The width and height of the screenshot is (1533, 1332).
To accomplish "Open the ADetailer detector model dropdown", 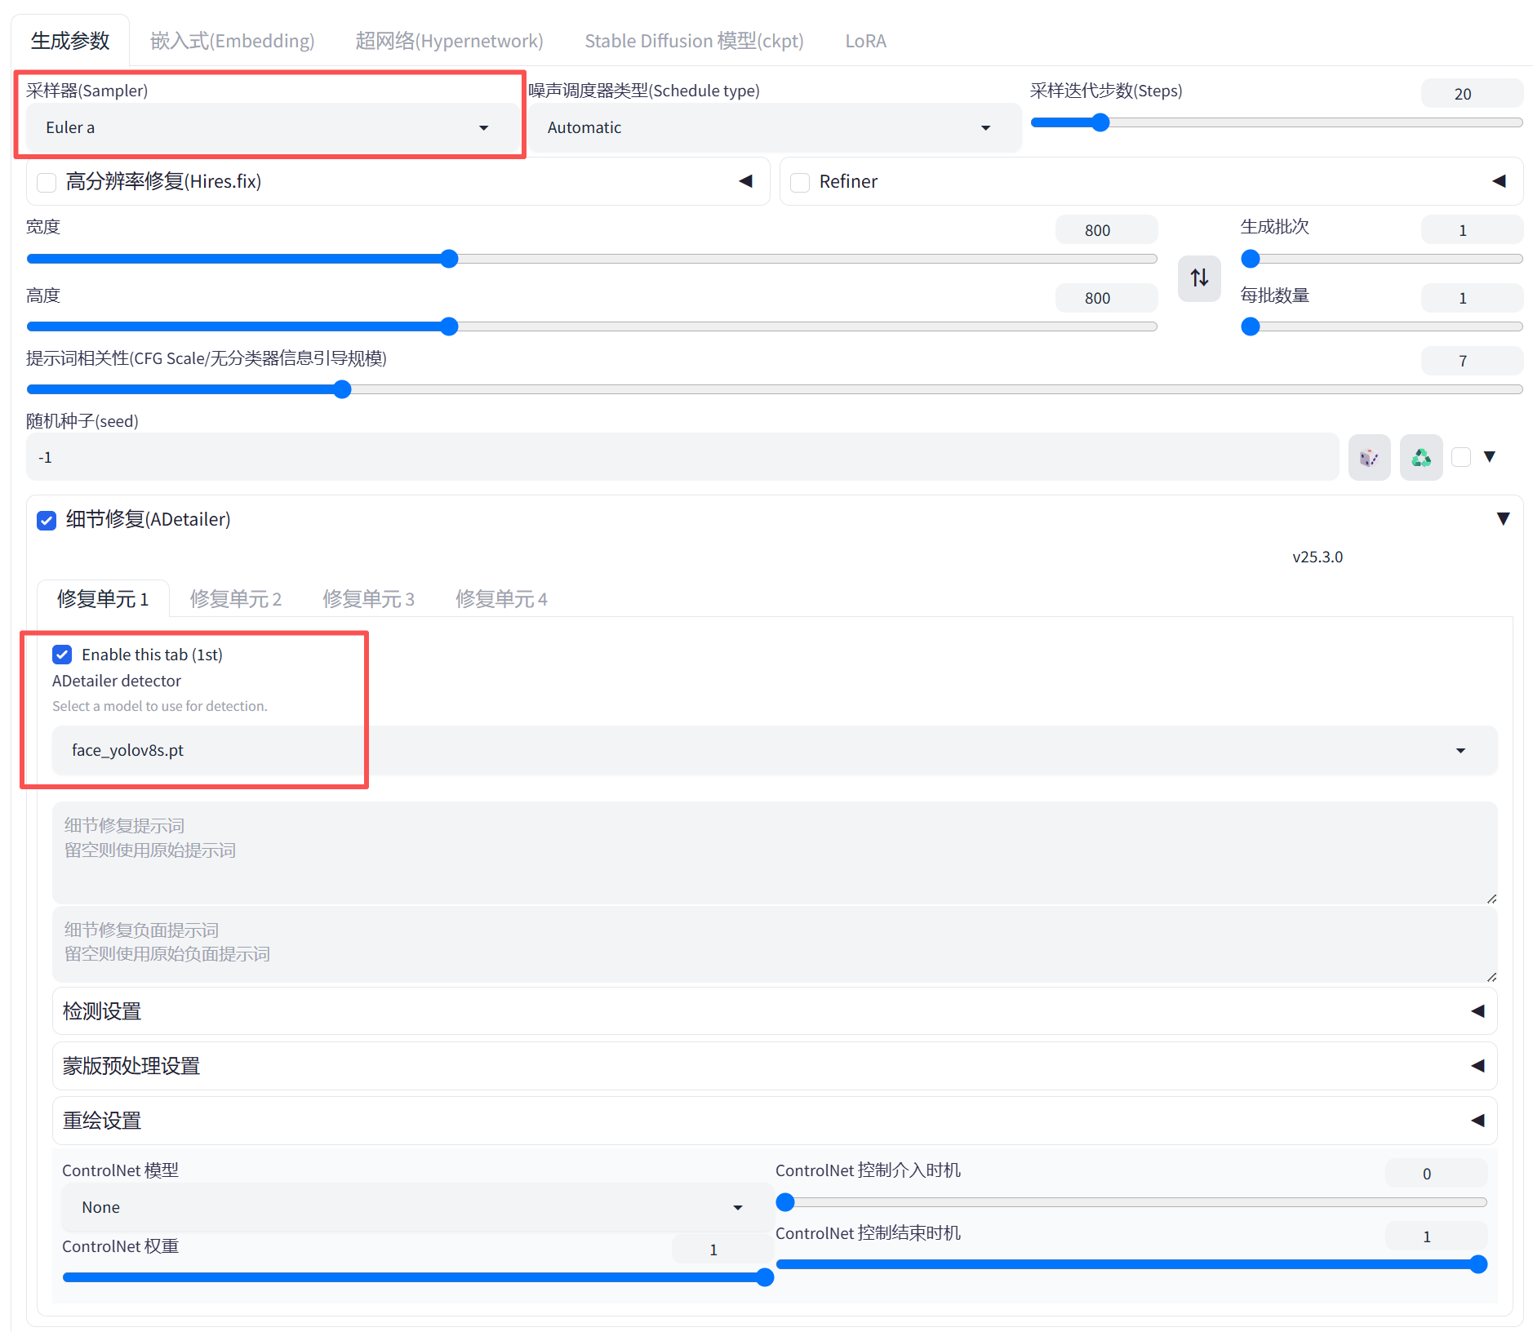I will point(774,750).
